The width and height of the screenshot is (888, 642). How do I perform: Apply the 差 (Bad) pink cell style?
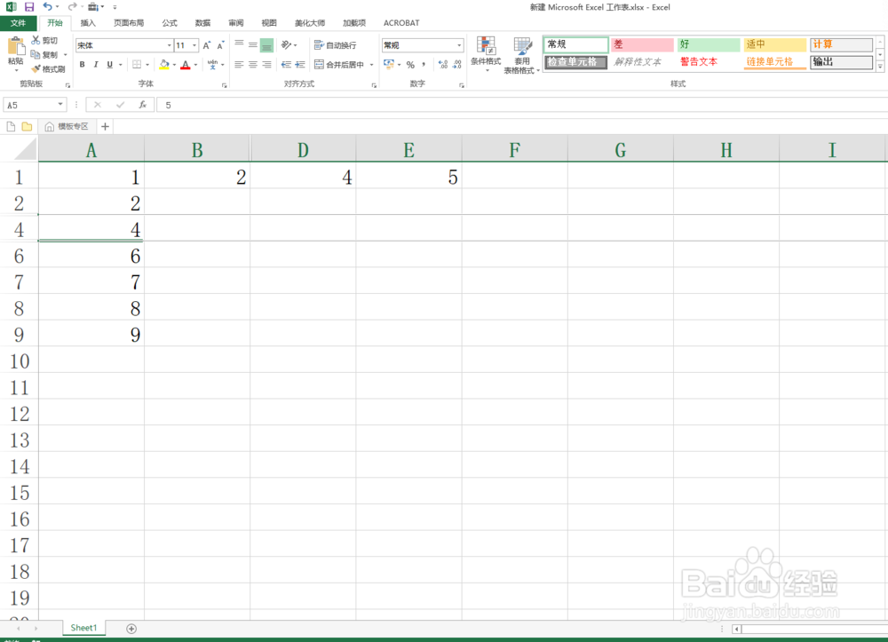(642, 44)
